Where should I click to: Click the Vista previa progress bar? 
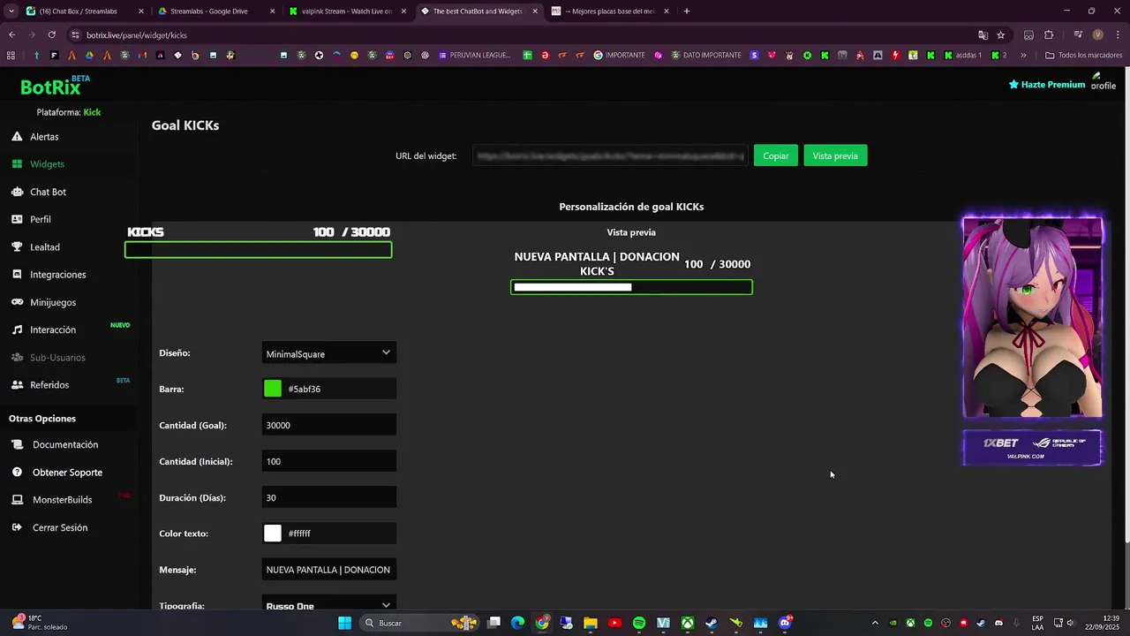point(631,287)
